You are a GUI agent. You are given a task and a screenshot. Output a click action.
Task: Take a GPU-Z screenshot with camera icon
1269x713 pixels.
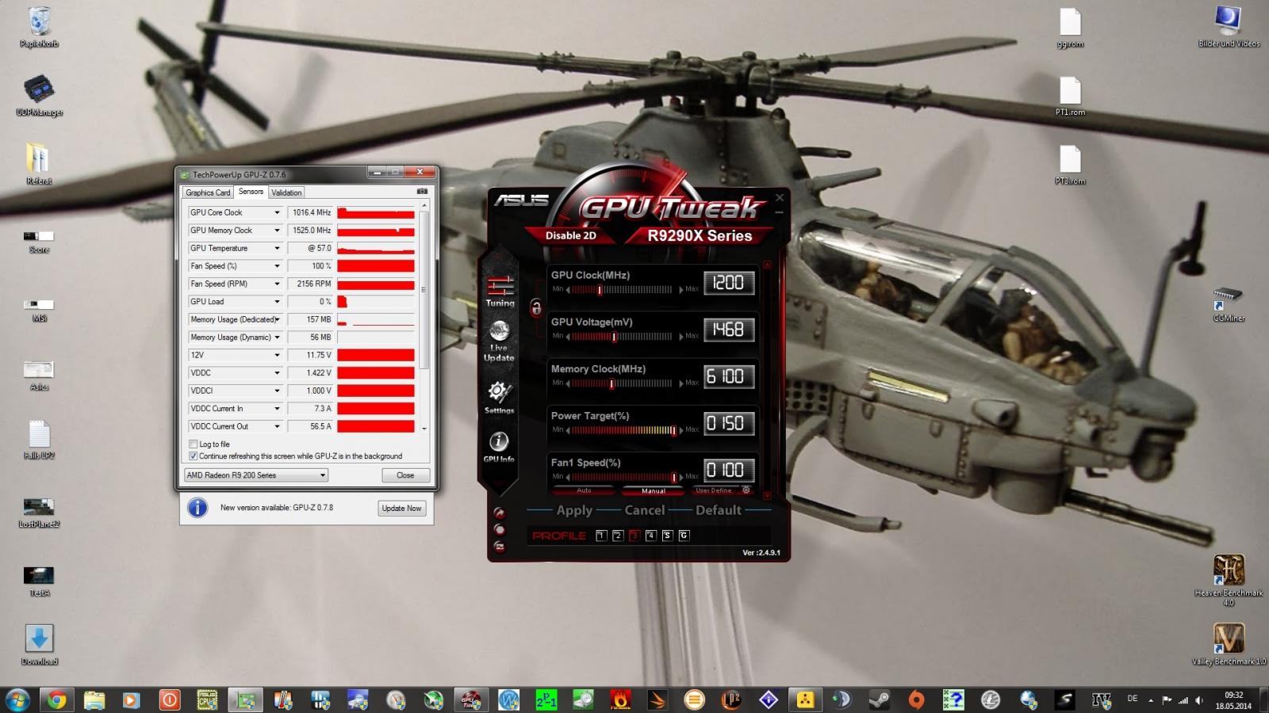(x=422, y=191)
